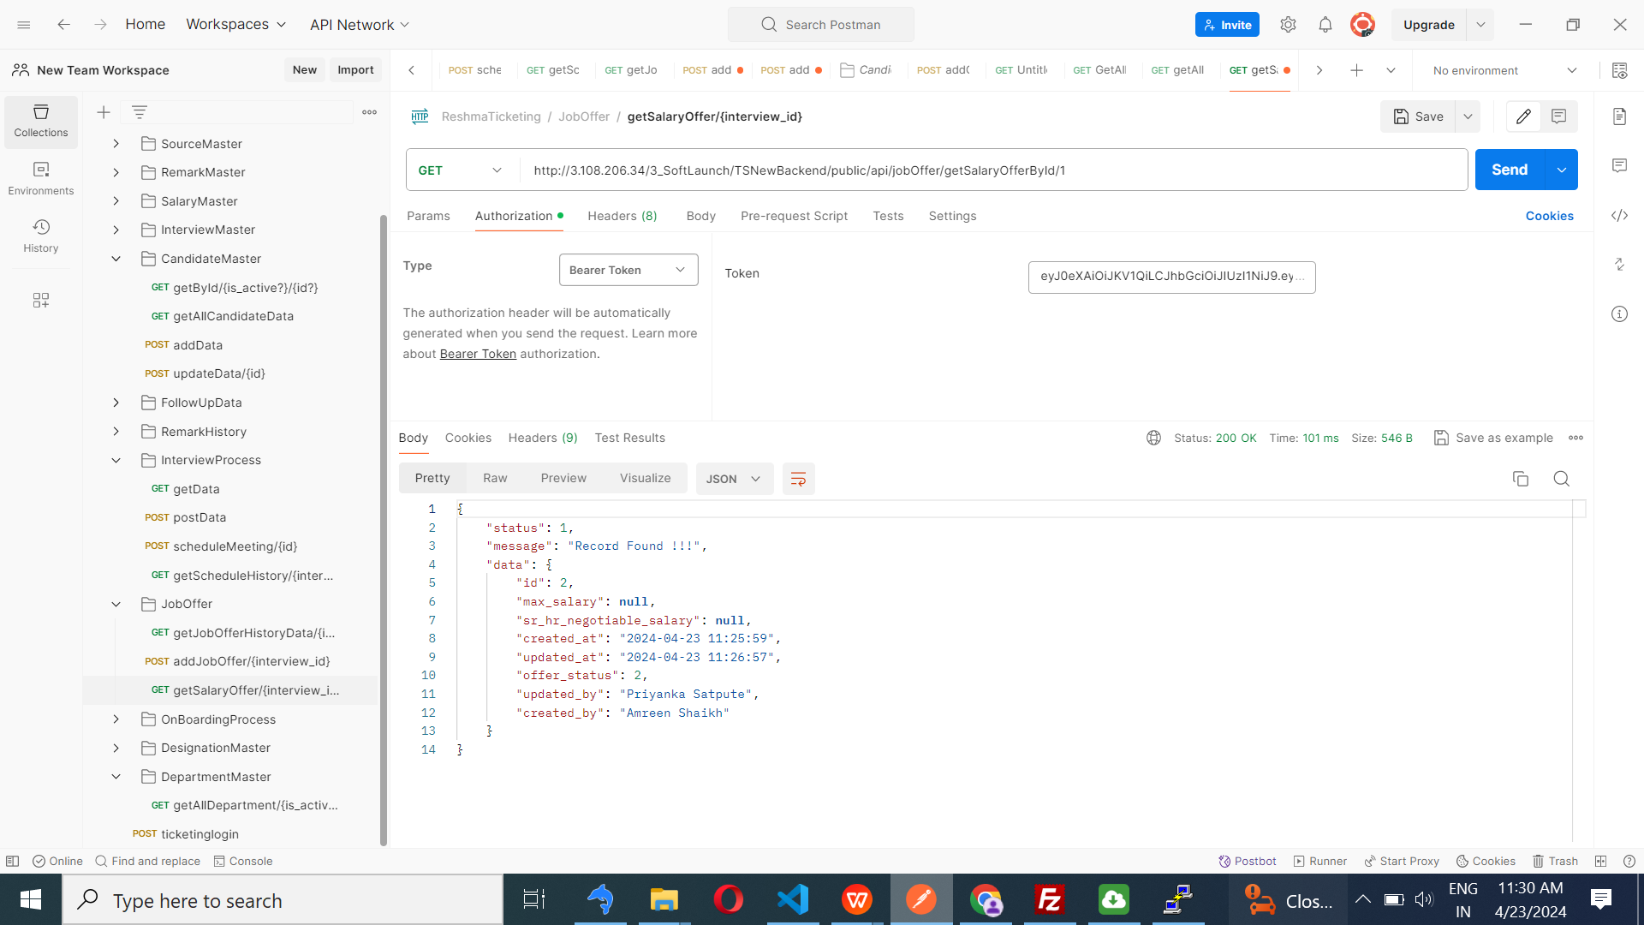Click the Search Postman box
Screen dimensions: 1644x925
pos(820,25)
